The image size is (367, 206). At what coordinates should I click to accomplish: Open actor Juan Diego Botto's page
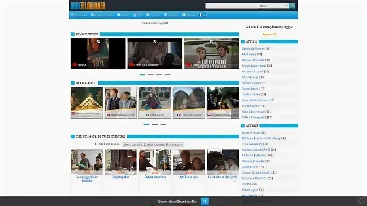click(x=253, y=111)
